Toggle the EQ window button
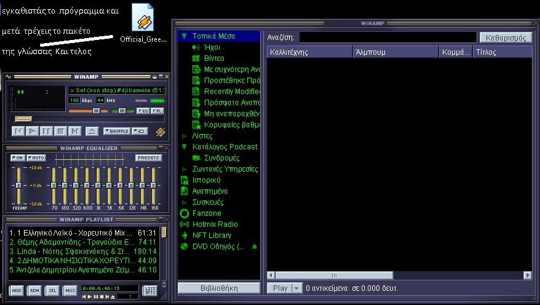Screen dimensions: 540x305 (143, 111)
